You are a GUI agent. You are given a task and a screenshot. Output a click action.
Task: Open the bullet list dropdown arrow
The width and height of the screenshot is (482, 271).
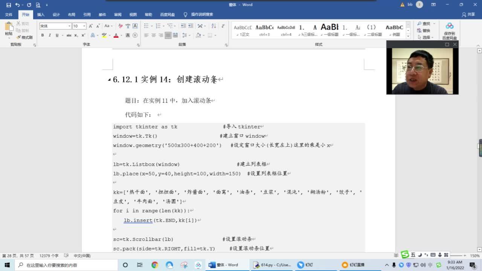click(151, 26)
